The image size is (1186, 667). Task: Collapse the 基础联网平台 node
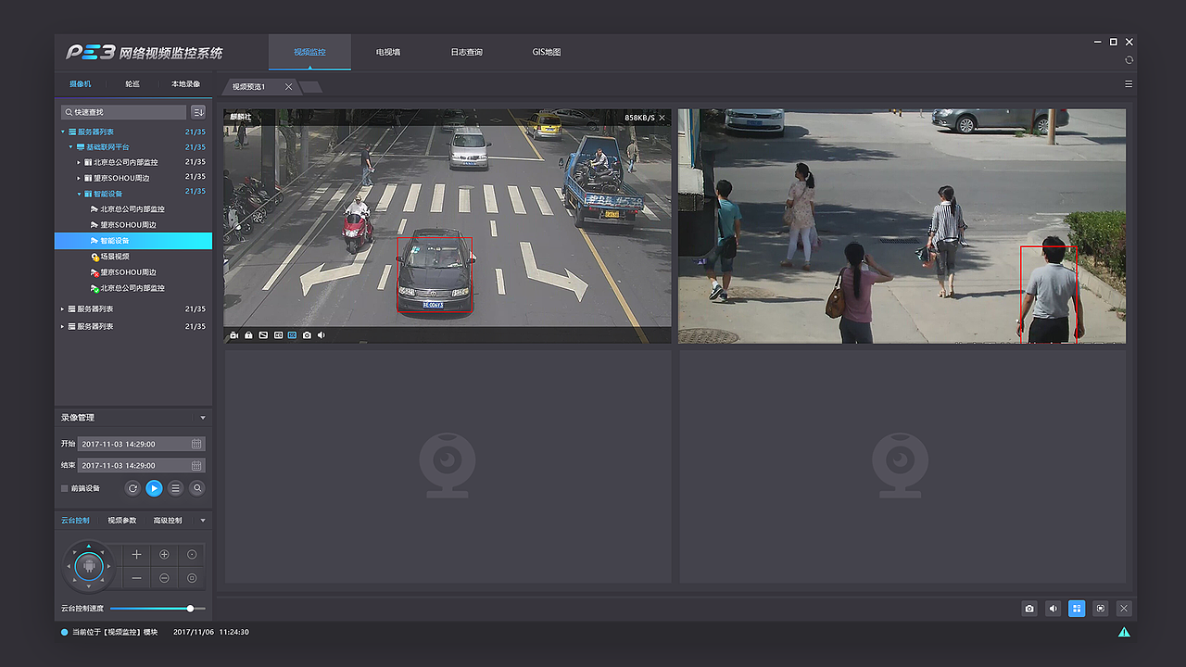coord(71,147)
